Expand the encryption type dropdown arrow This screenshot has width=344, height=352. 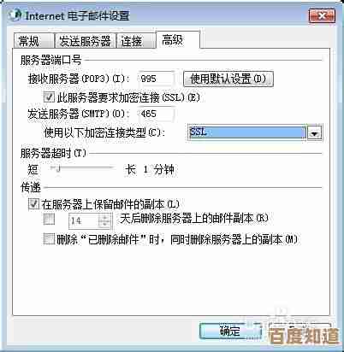pyautogui.click(x=314, y=132)
